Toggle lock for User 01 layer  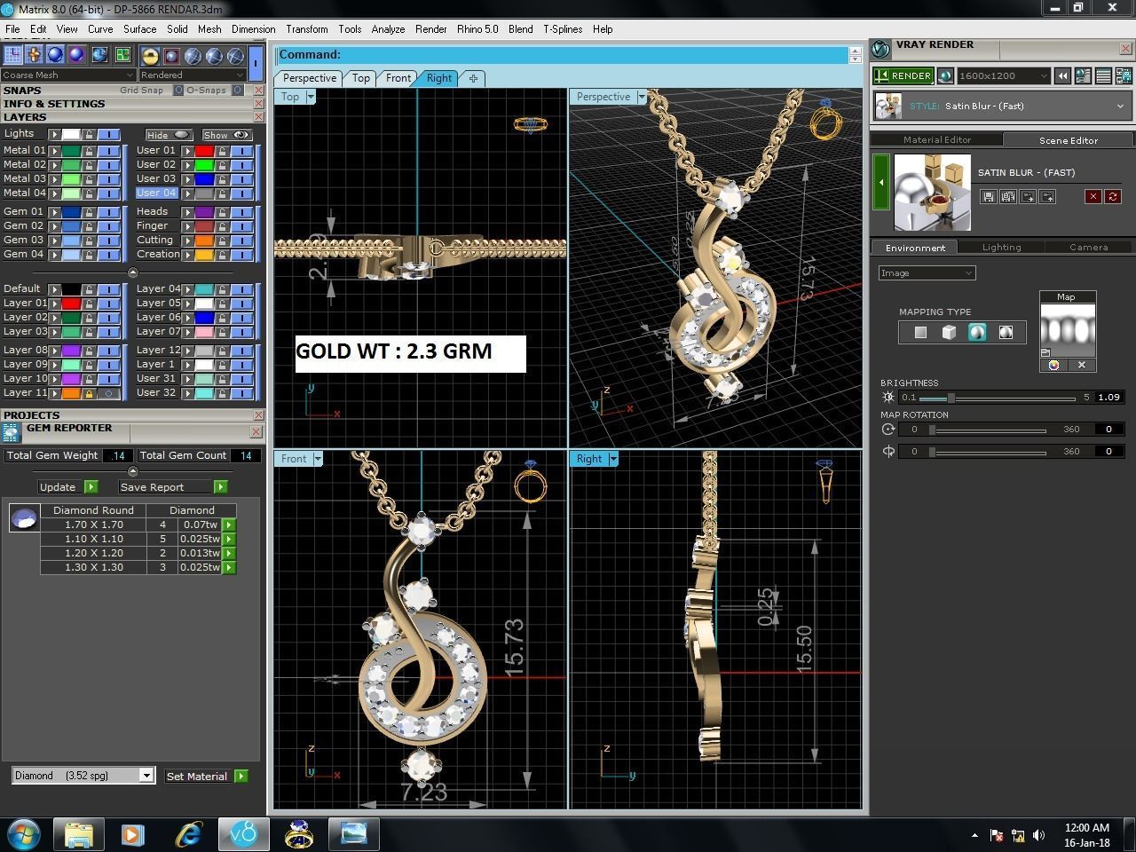pos(222,151)
